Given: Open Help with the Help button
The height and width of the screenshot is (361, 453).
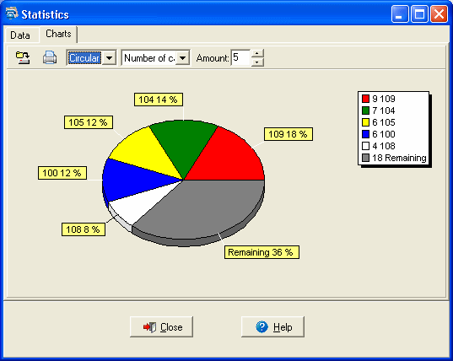Looking at the screenshot, I should pyautogui.click(x=272, y=327).
